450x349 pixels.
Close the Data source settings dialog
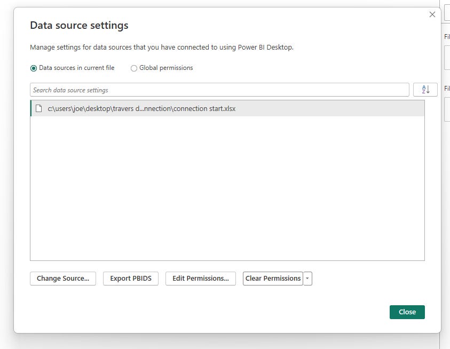pos(407,312)
